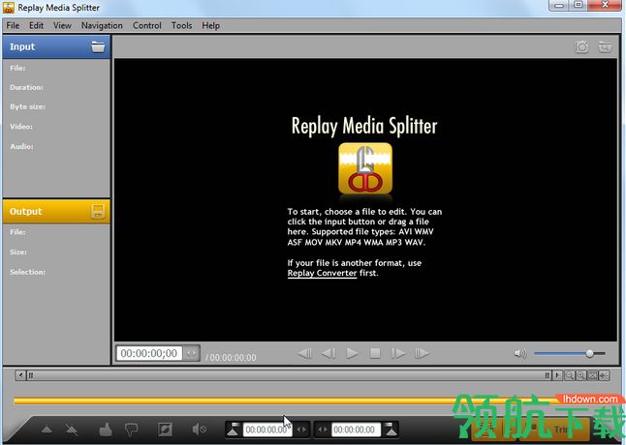Click the Byte size: label
This screenshot has width=626, height=445.
[x=27, y=106]
